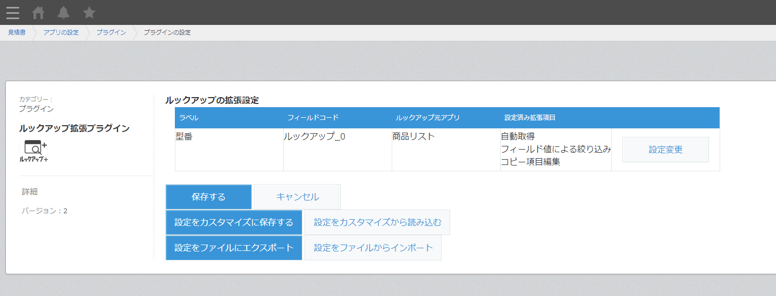776x296 pixels.
Task: Click the 詳細 item in sidebar
Action: [x=30, y=192]
